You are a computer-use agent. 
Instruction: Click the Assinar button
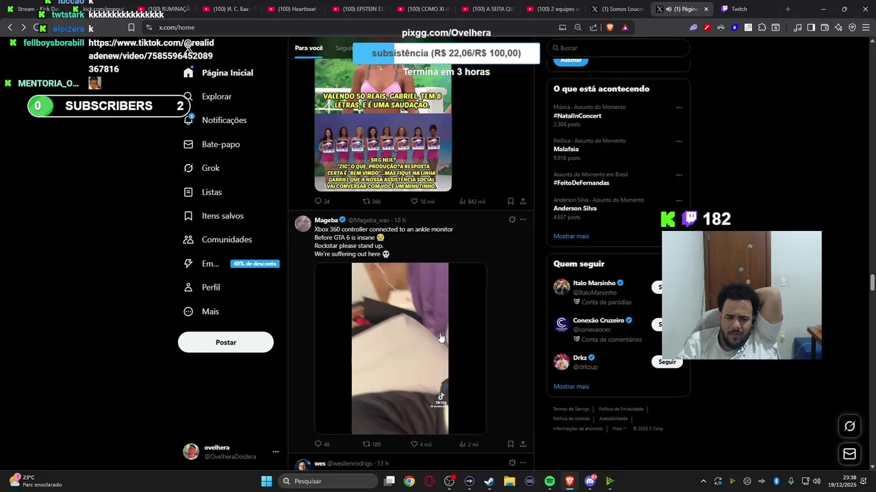[571, 60]
